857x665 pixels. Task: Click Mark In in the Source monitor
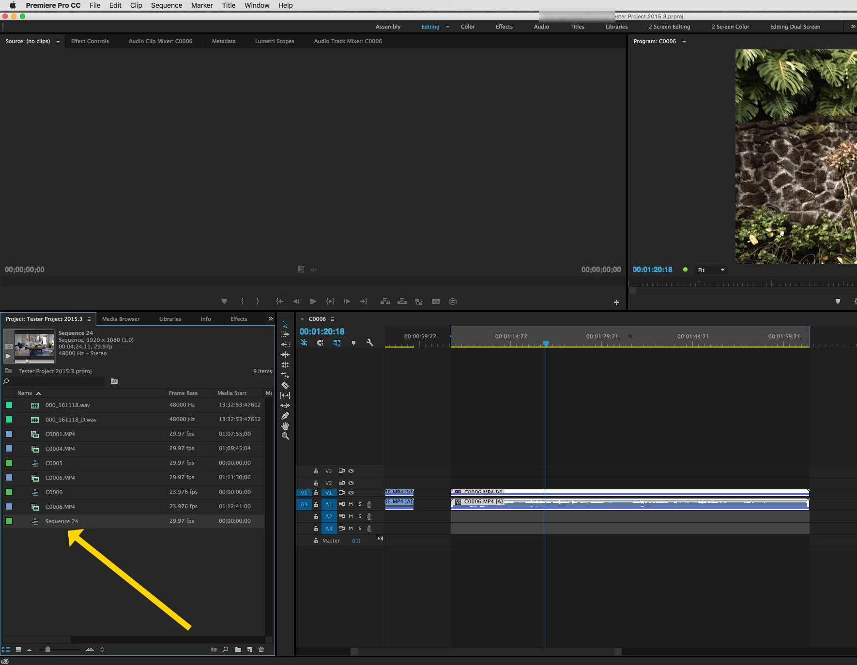[x=242, y=302]
